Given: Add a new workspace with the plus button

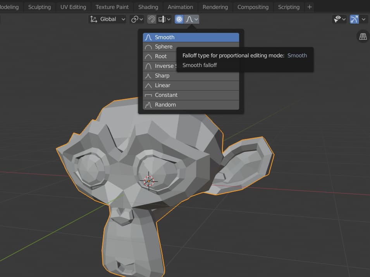Looking at the screenshot, I should click(x=310, y=7).
